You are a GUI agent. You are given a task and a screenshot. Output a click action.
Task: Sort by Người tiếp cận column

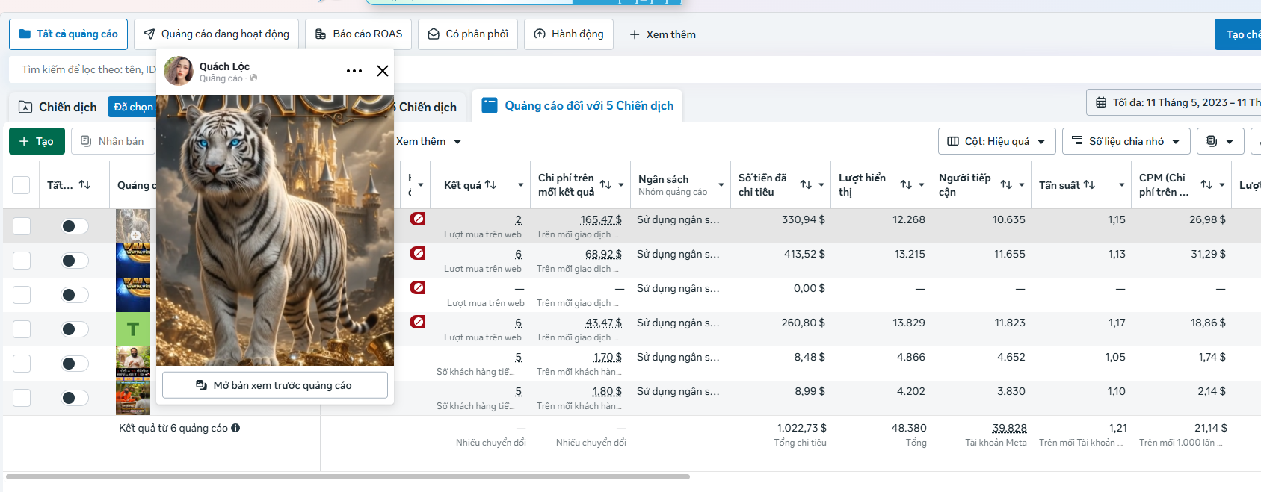[x=1006, y=184]
